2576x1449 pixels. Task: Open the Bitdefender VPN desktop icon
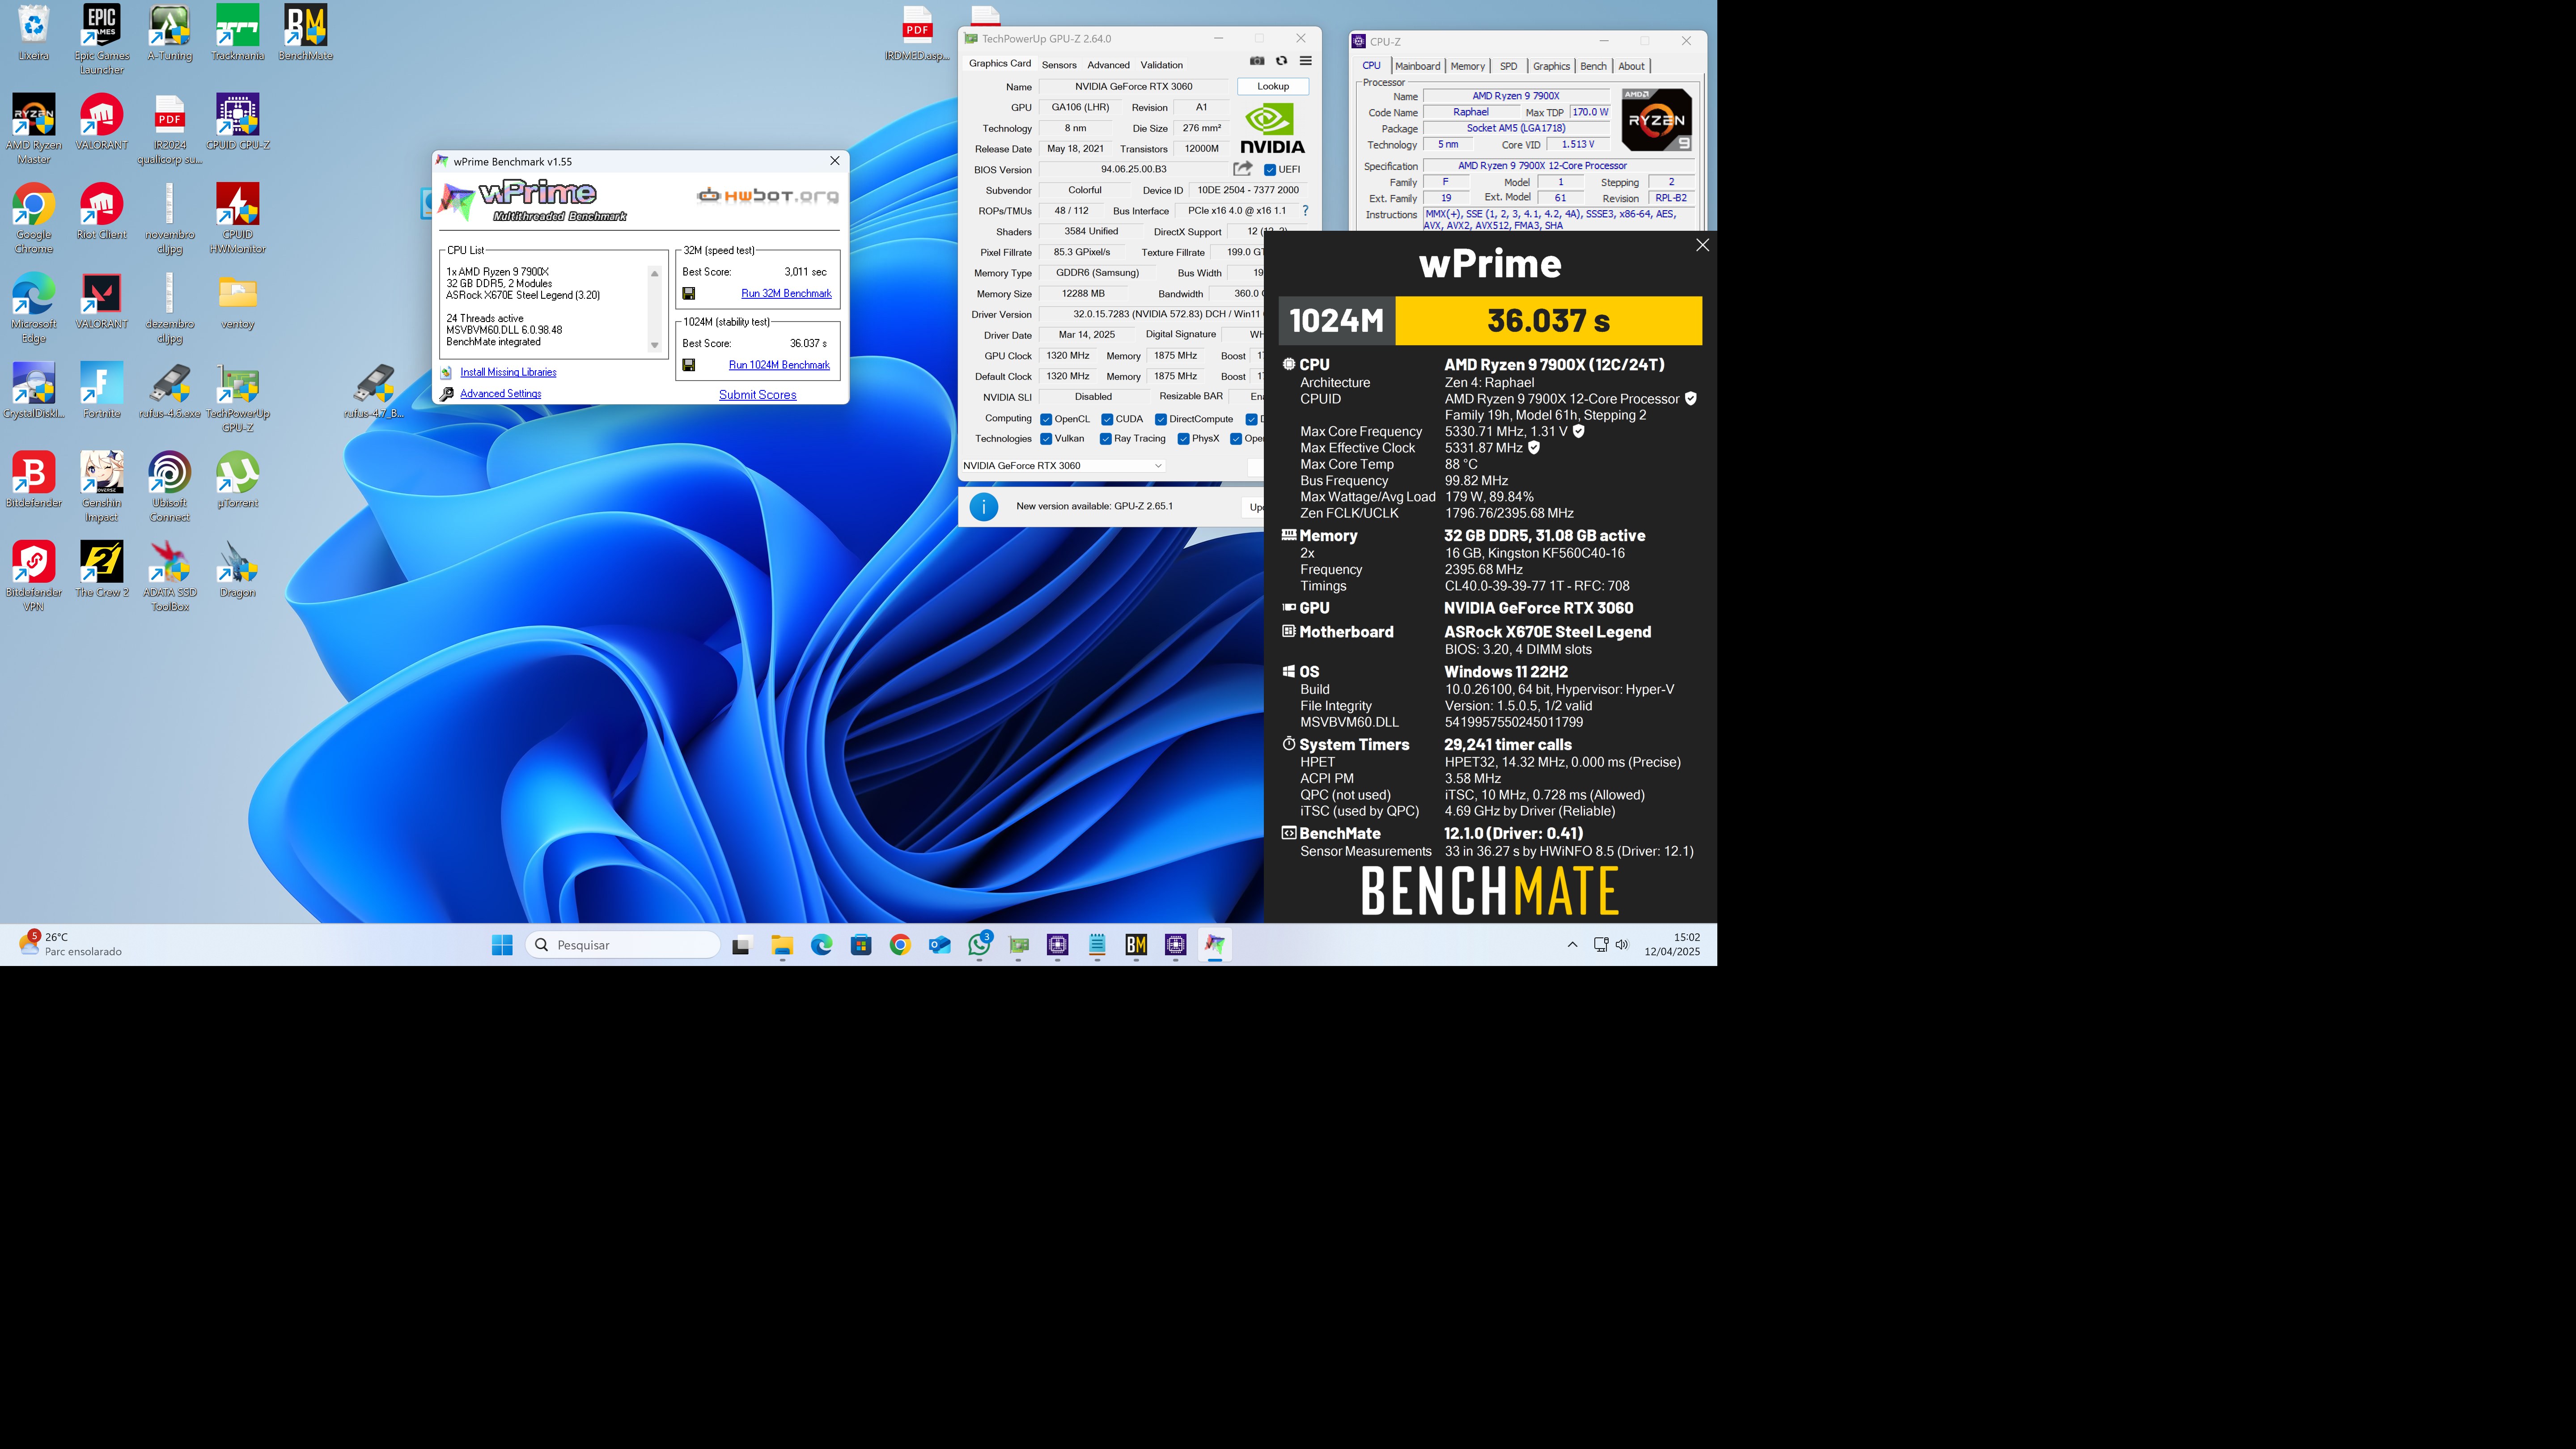click(x=34, y=577)
